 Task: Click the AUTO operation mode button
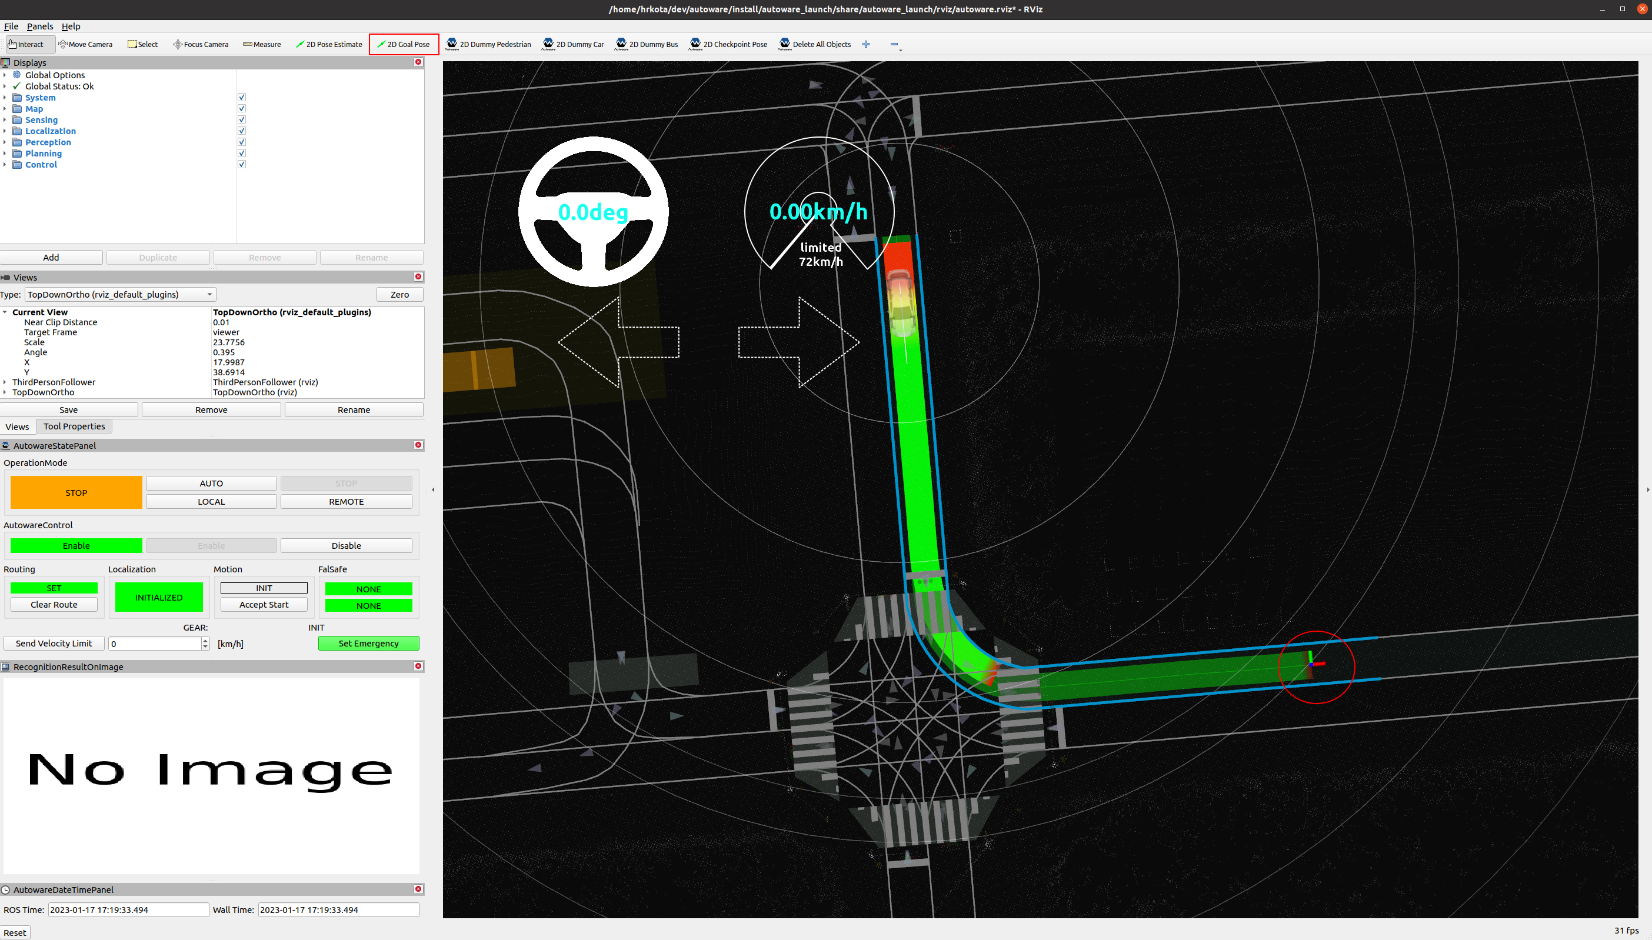coord(211,483)
